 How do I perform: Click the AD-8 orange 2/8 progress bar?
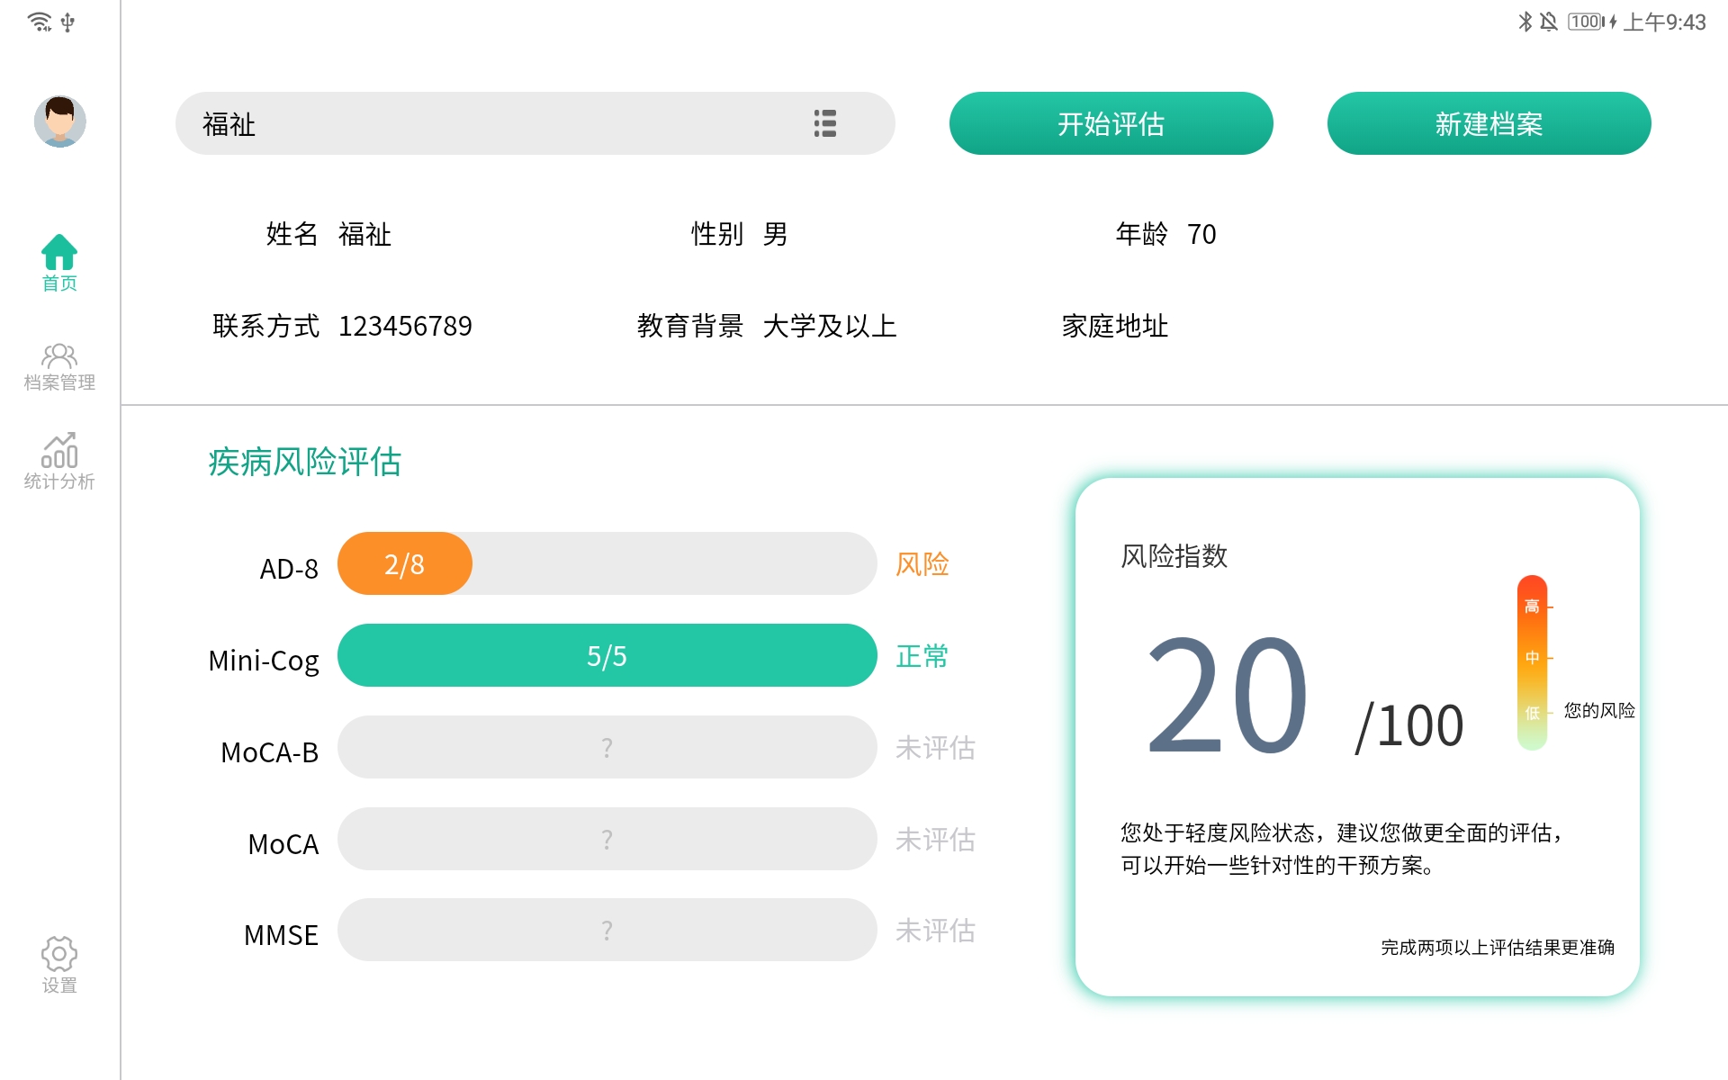click(x=405, y=564)
